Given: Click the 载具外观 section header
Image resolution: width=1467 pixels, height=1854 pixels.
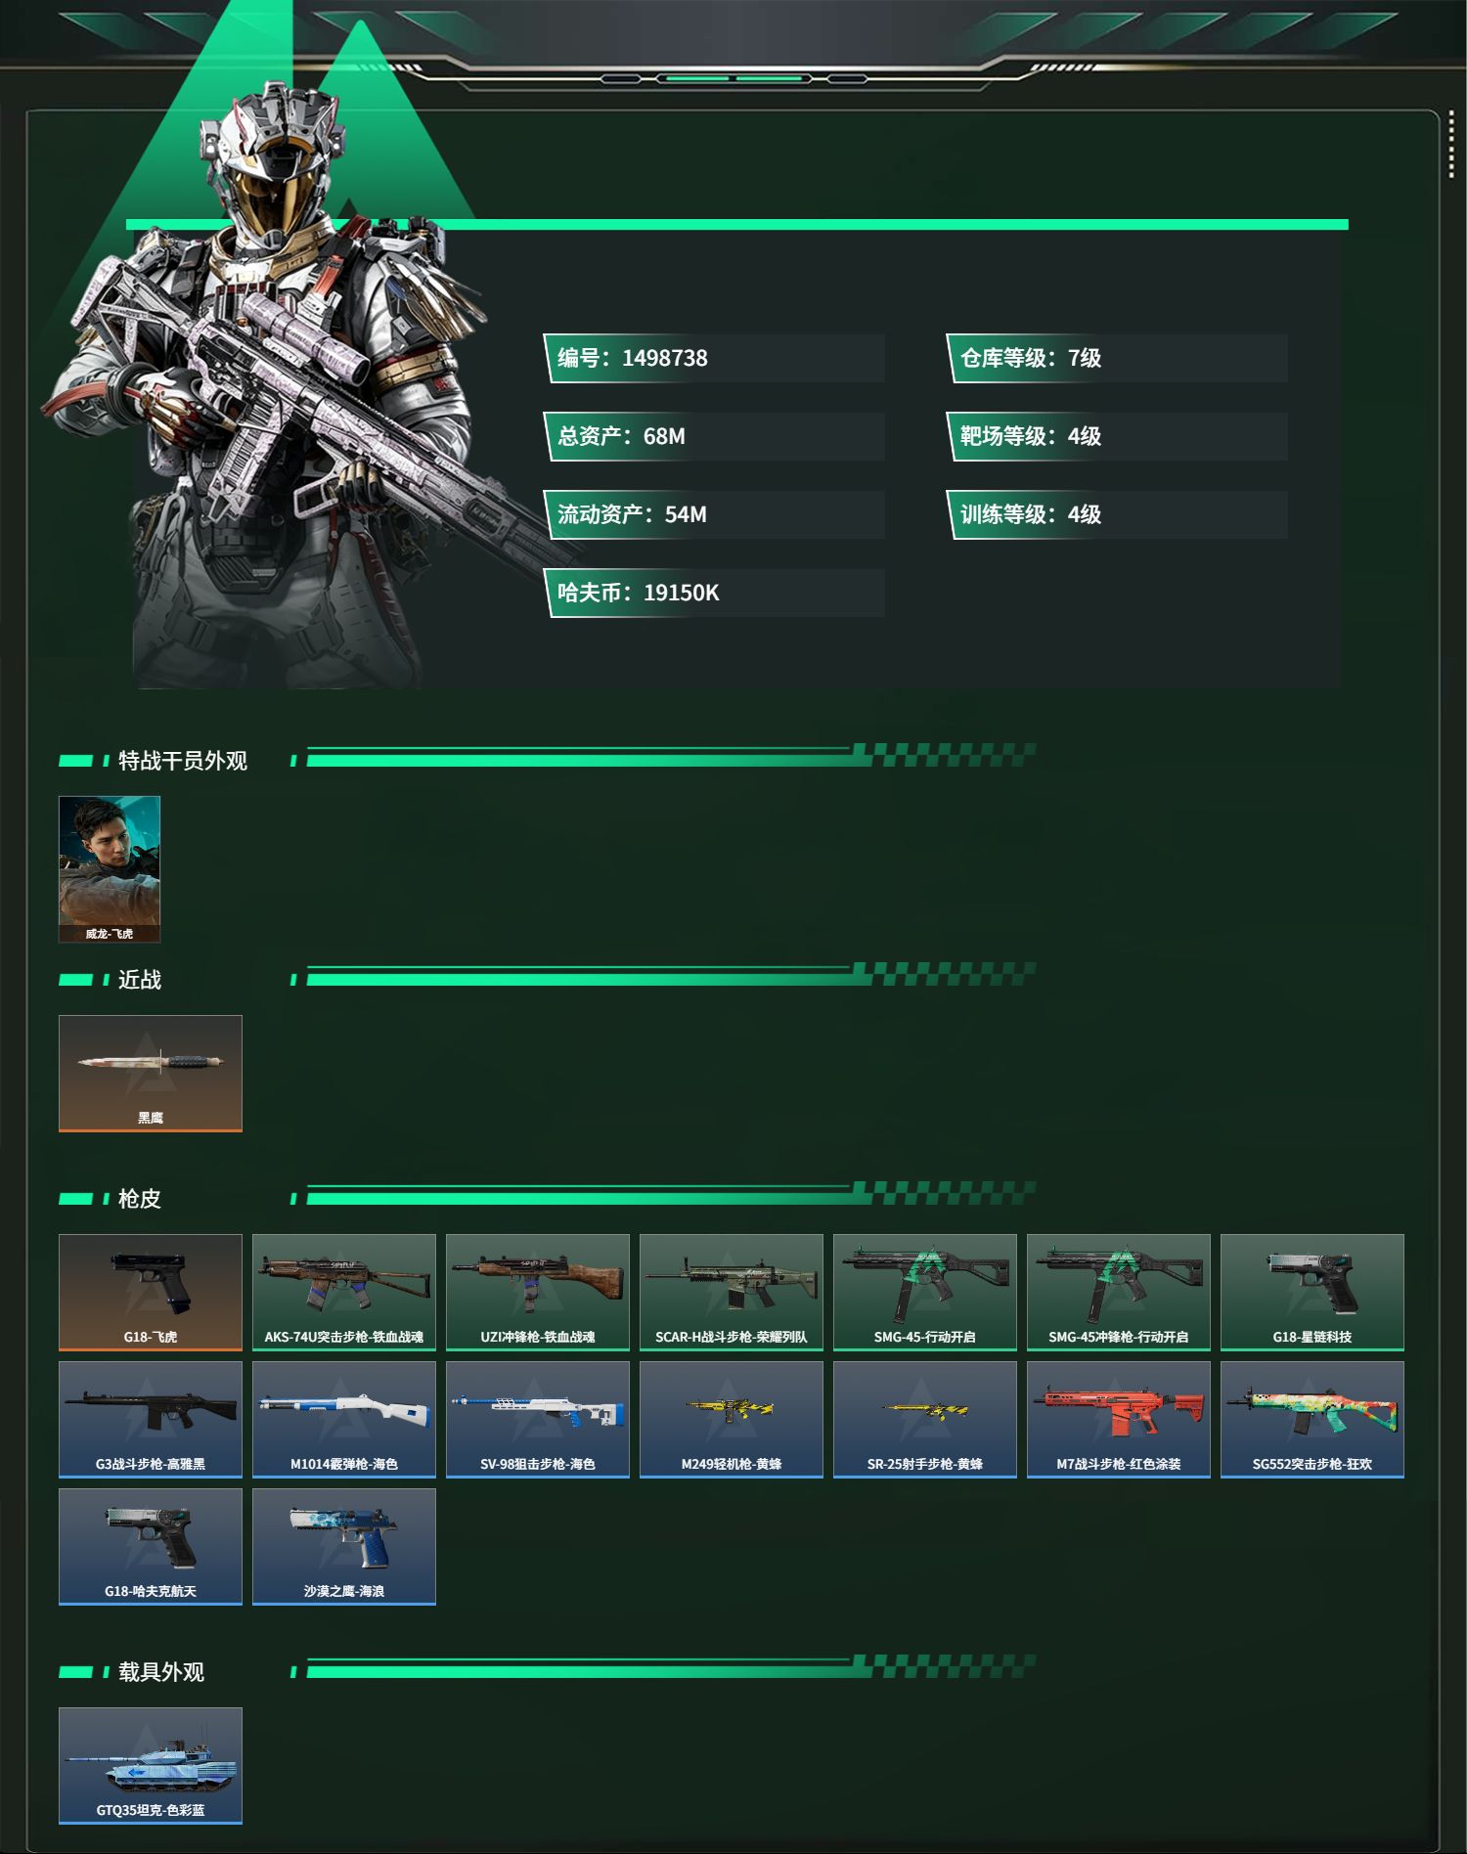Looking at the screenshot, I should [x=161, y=1672].
